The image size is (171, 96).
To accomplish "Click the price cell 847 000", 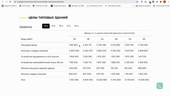I will (x=87, y=74).
